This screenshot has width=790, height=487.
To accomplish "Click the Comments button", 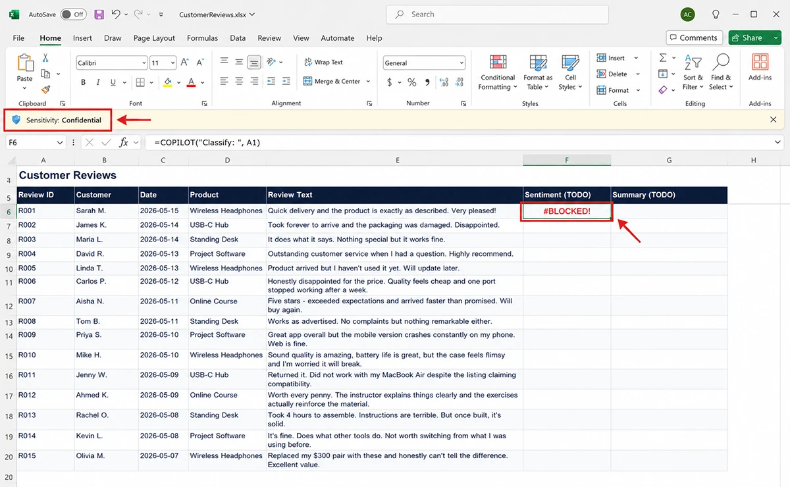I will [694, 38].
